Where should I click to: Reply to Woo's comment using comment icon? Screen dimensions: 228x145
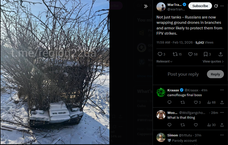pos(169,125)
